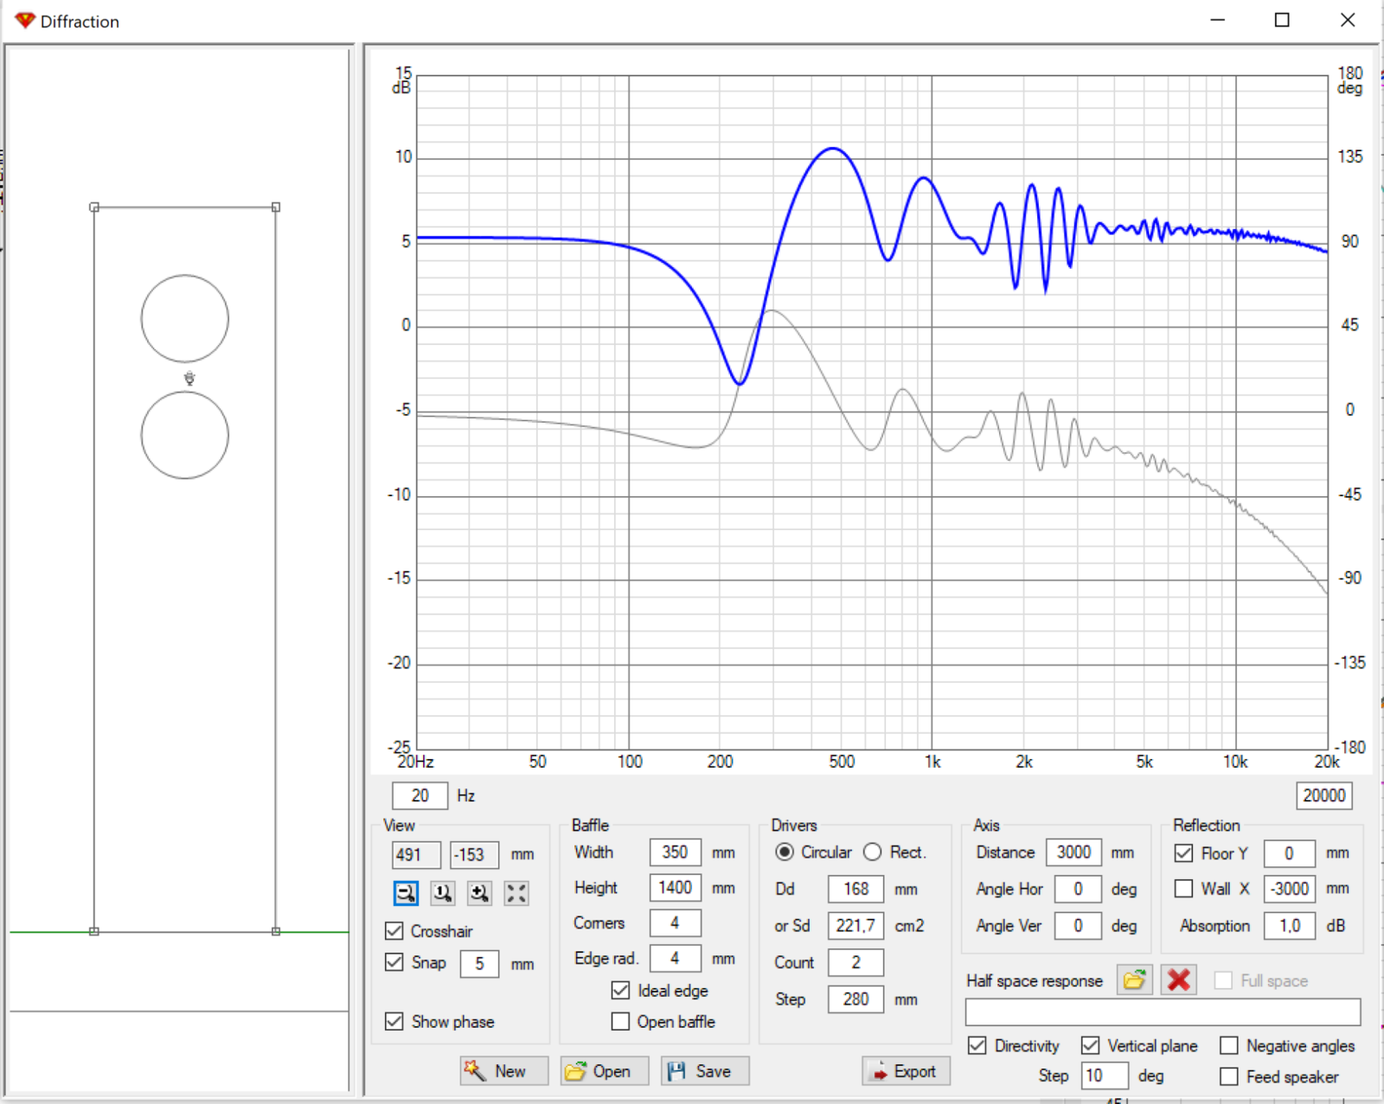Click the bottom-right baffle corner handle
Image resolution: width=1384 pixels, height=1104 pixels.
[276, 931]
